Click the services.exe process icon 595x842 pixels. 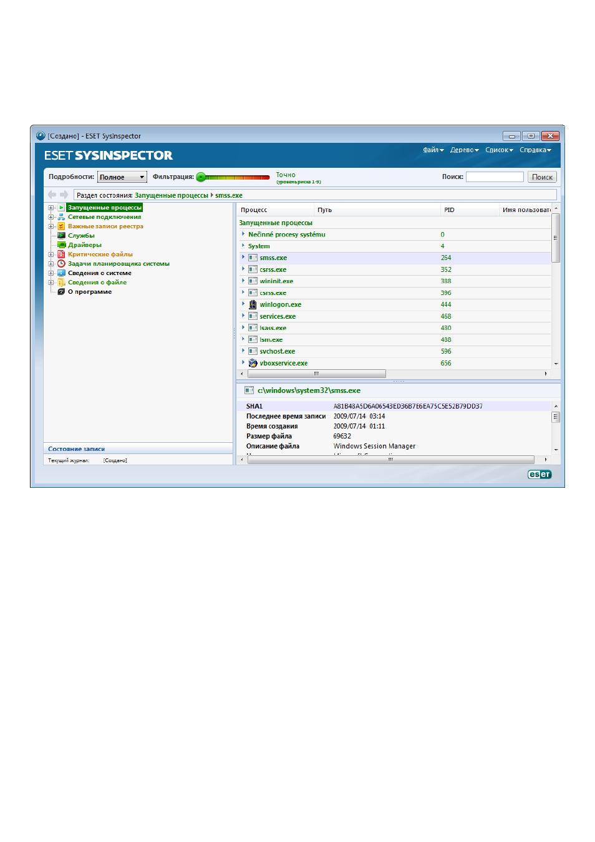point(253,316)
